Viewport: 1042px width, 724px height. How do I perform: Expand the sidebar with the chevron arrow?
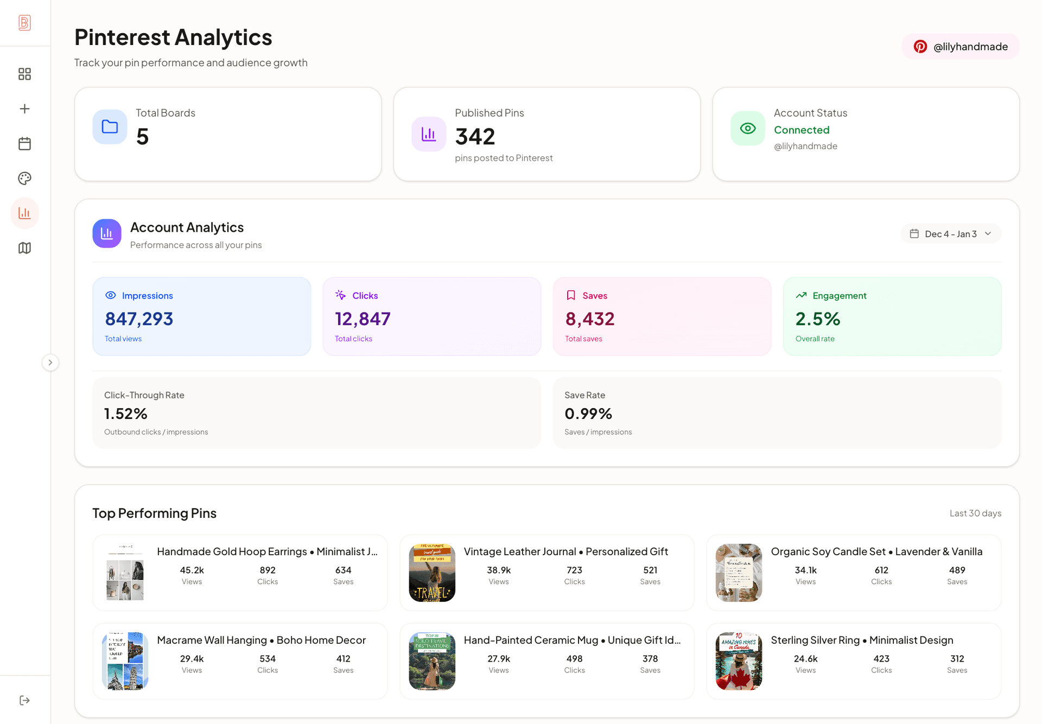click(50, 363)
